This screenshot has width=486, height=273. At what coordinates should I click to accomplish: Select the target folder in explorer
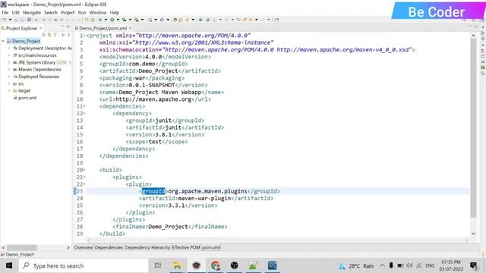pyautogui.click(x=24, y=91)
